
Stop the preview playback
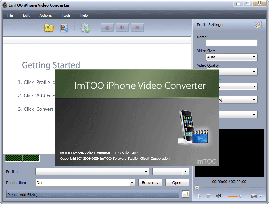tap(209, 196)
